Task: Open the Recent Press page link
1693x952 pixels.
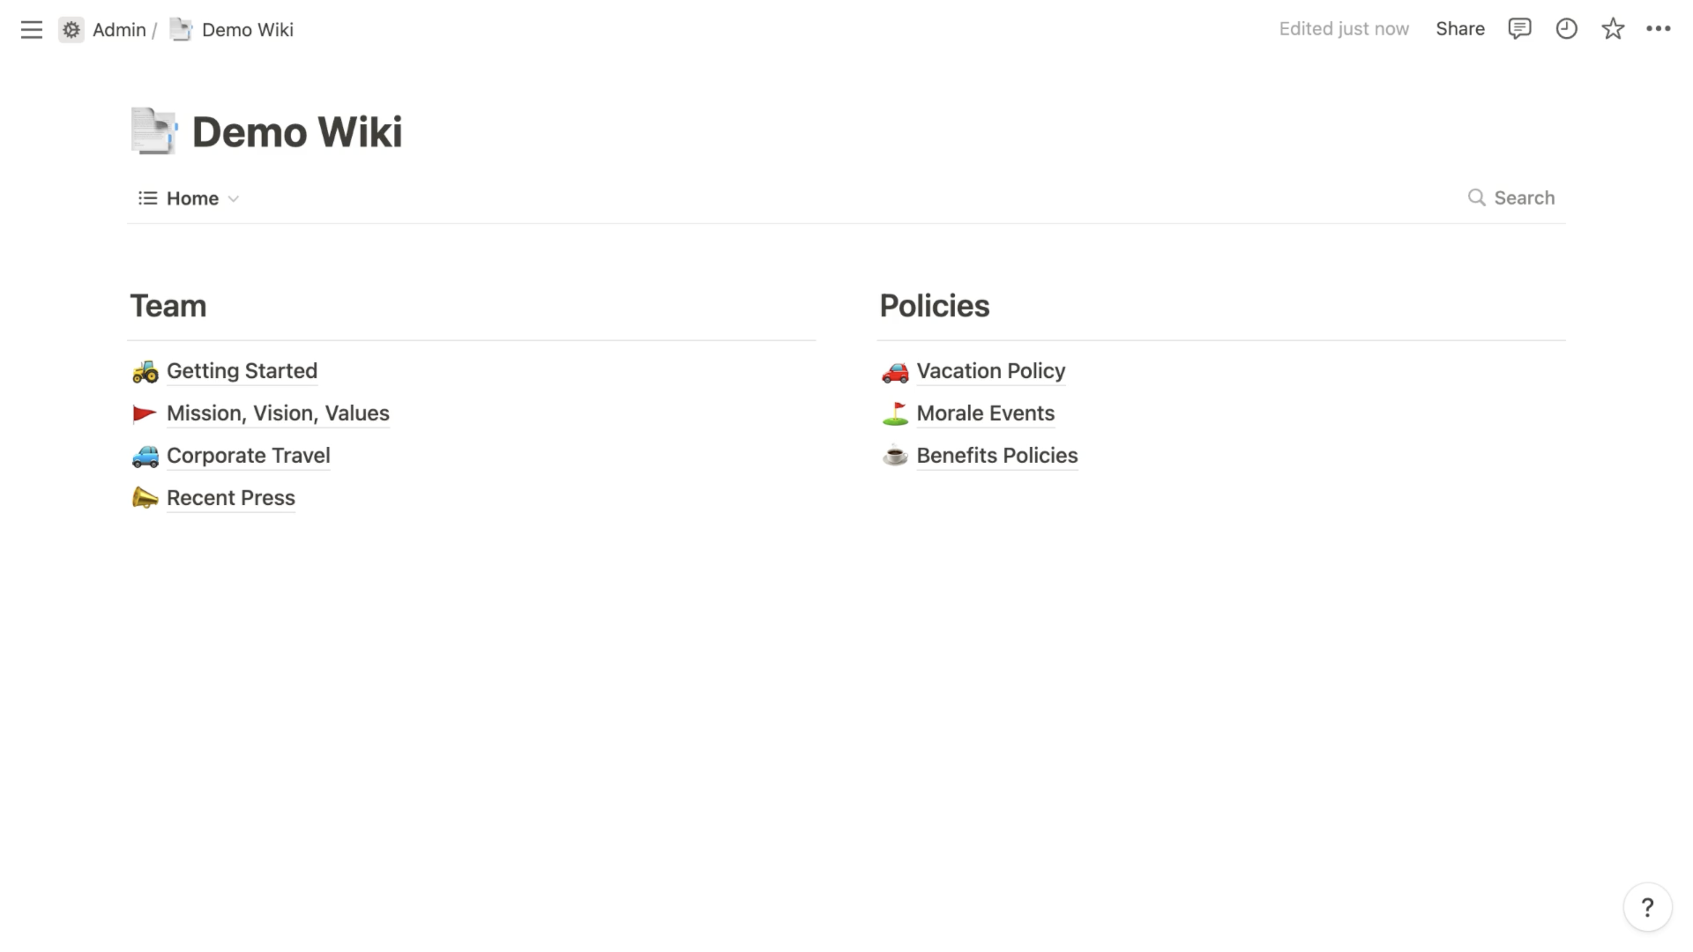Action: [x=230, y=498]
